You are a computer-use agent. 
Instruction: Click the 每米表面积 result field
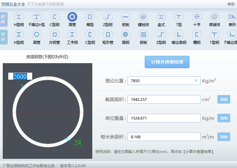pos(164,137)
